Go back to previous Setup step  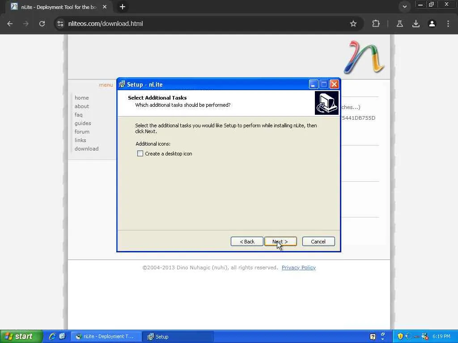247,242
